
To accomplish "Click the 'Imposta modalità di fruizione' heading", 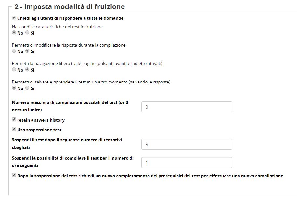I will [x=70, y=6].
